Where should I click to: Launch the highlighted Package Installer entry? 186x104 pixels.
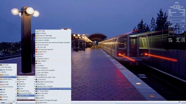53,89
